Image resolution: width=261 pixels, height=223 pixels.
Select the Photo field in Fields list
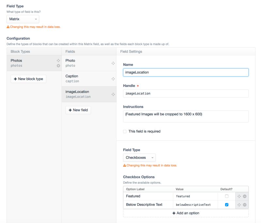(x=89, y=63)
